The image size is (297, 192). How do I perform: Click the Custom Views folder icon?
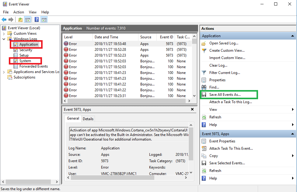[x=10, y=33]
